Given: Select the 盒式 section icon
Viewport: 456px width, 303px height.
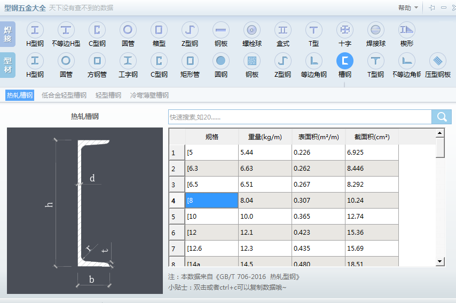Looking at the screenshot, I should tap(283, 30).
